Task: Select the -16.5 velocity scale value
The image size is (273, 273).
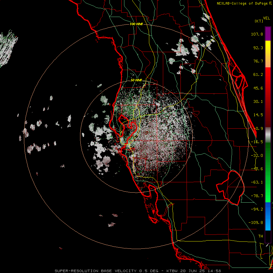Action: coord(257,142)
